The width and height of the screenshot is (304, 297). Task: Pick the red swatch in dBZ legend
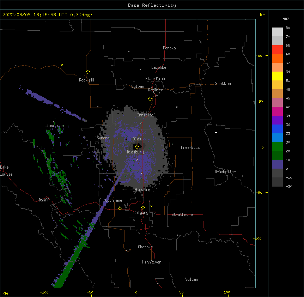click(x=277, y=50)
